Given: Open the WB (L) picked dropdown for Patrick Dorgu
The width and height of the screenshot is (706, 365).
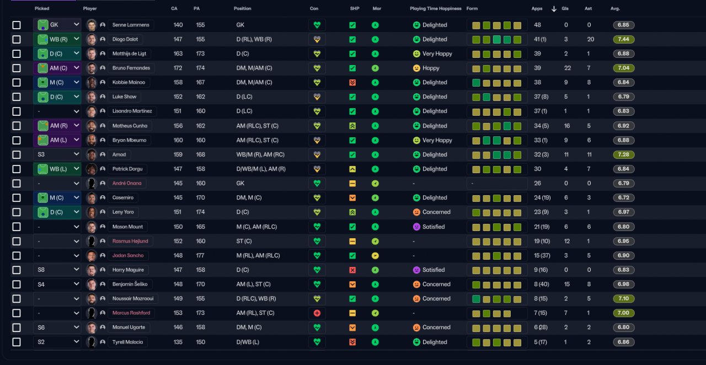Looking at the screenshot, I should tap(57, 169).
